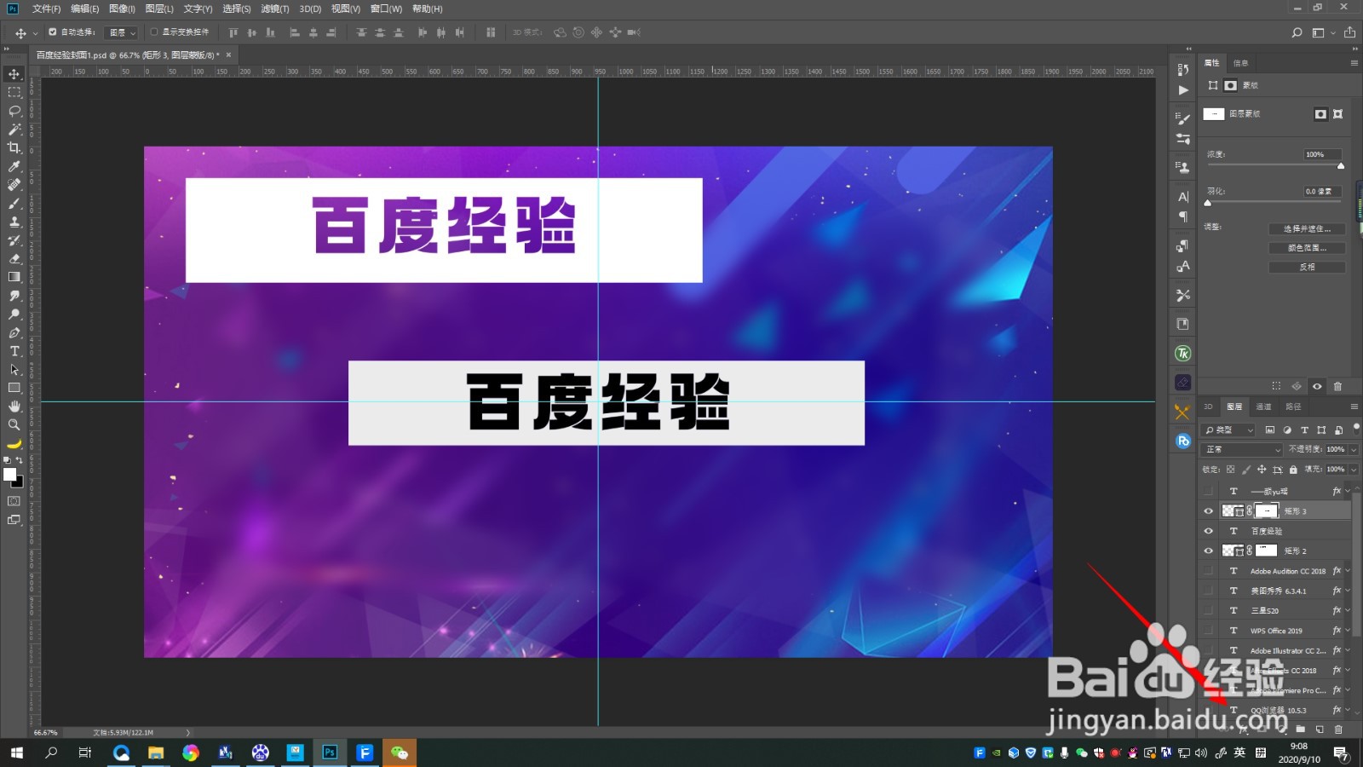This screenshot has width=1363, height=767.
Task: Open the 图像(I) menu
Action: [x=122, y=9]
